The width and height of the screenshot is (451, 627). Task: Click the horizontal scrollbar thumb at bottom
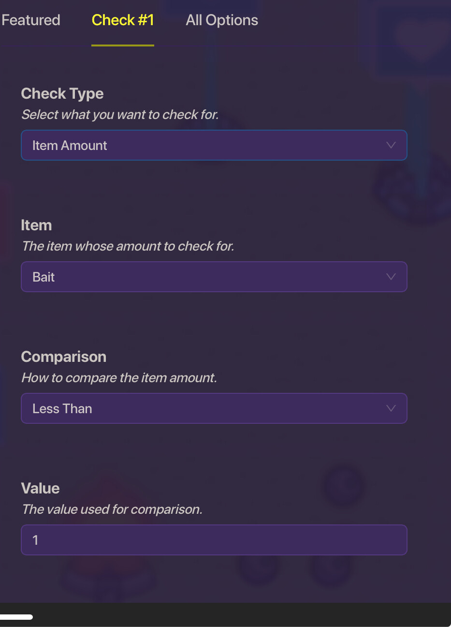coord(16,617)
